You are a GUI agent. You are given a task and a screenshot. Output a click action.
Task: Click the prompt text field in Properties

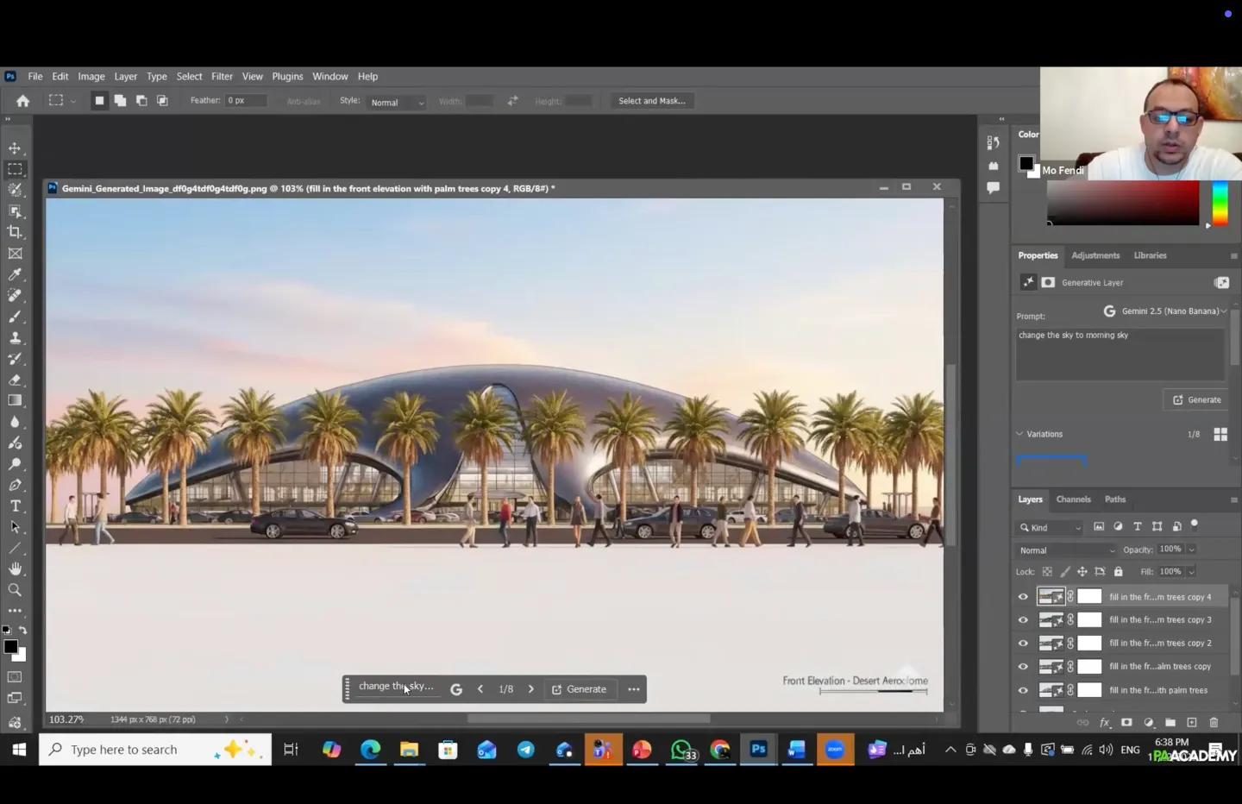click(1119, 354)
